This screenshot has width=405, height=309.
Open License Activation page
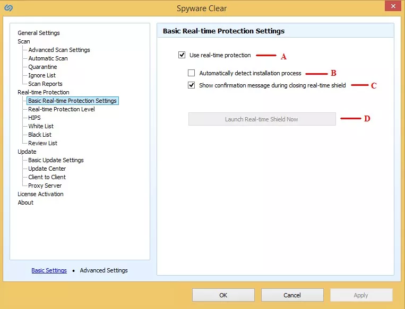pyautogui.click(x=40, y=194)
